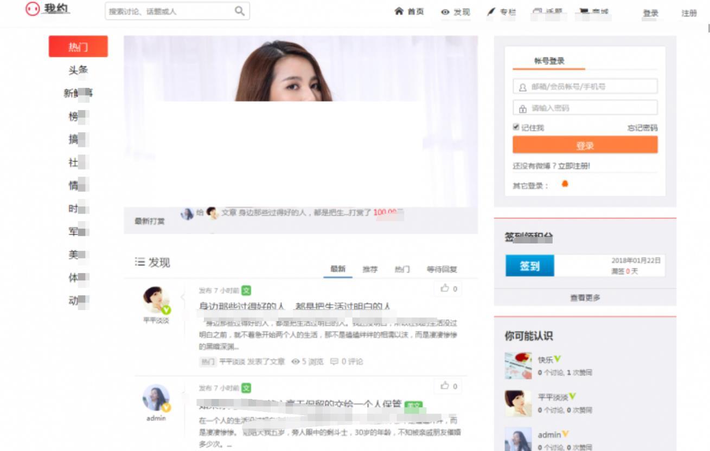Click the pen icon beside 专栏
710x451 pixels.
pos(490,11)
